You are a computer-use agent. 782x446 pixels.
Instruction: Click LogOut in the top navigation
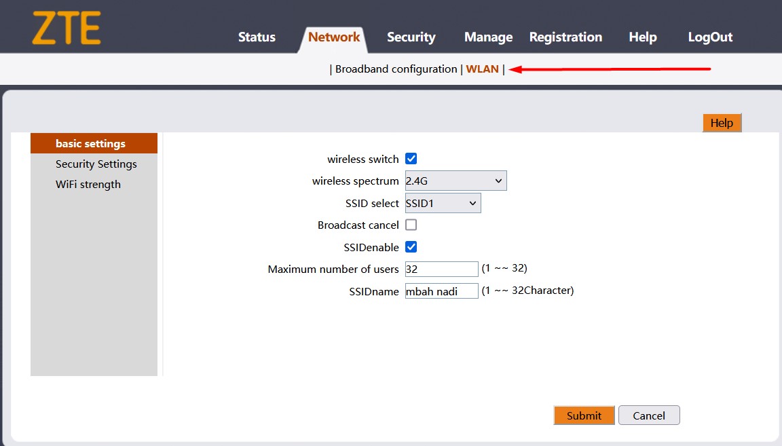[x=710, y=37]
